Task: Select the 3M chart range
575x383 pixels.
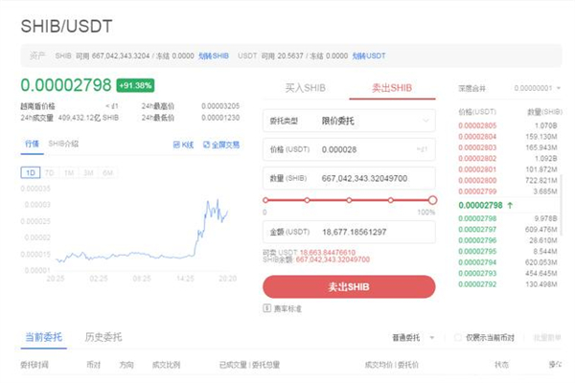Action: (88, 172)
